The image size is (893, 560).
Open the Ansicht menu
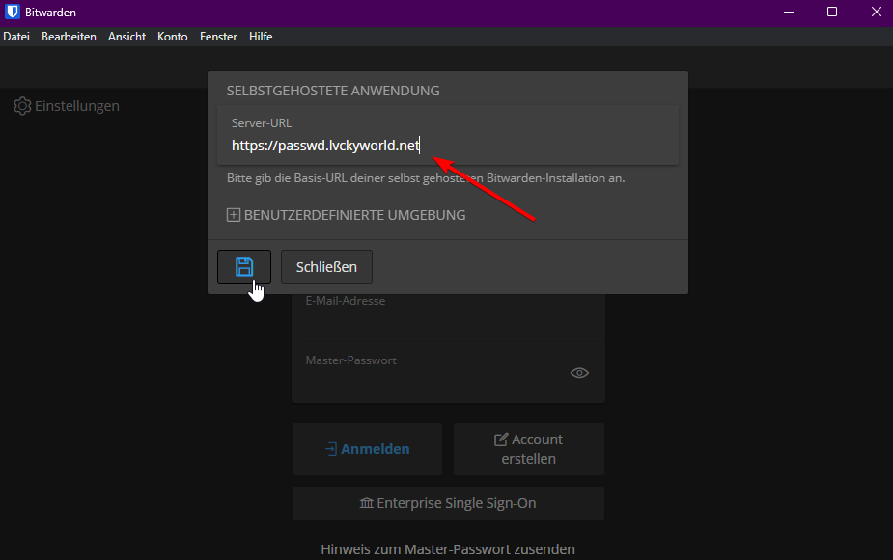point(126,37)
